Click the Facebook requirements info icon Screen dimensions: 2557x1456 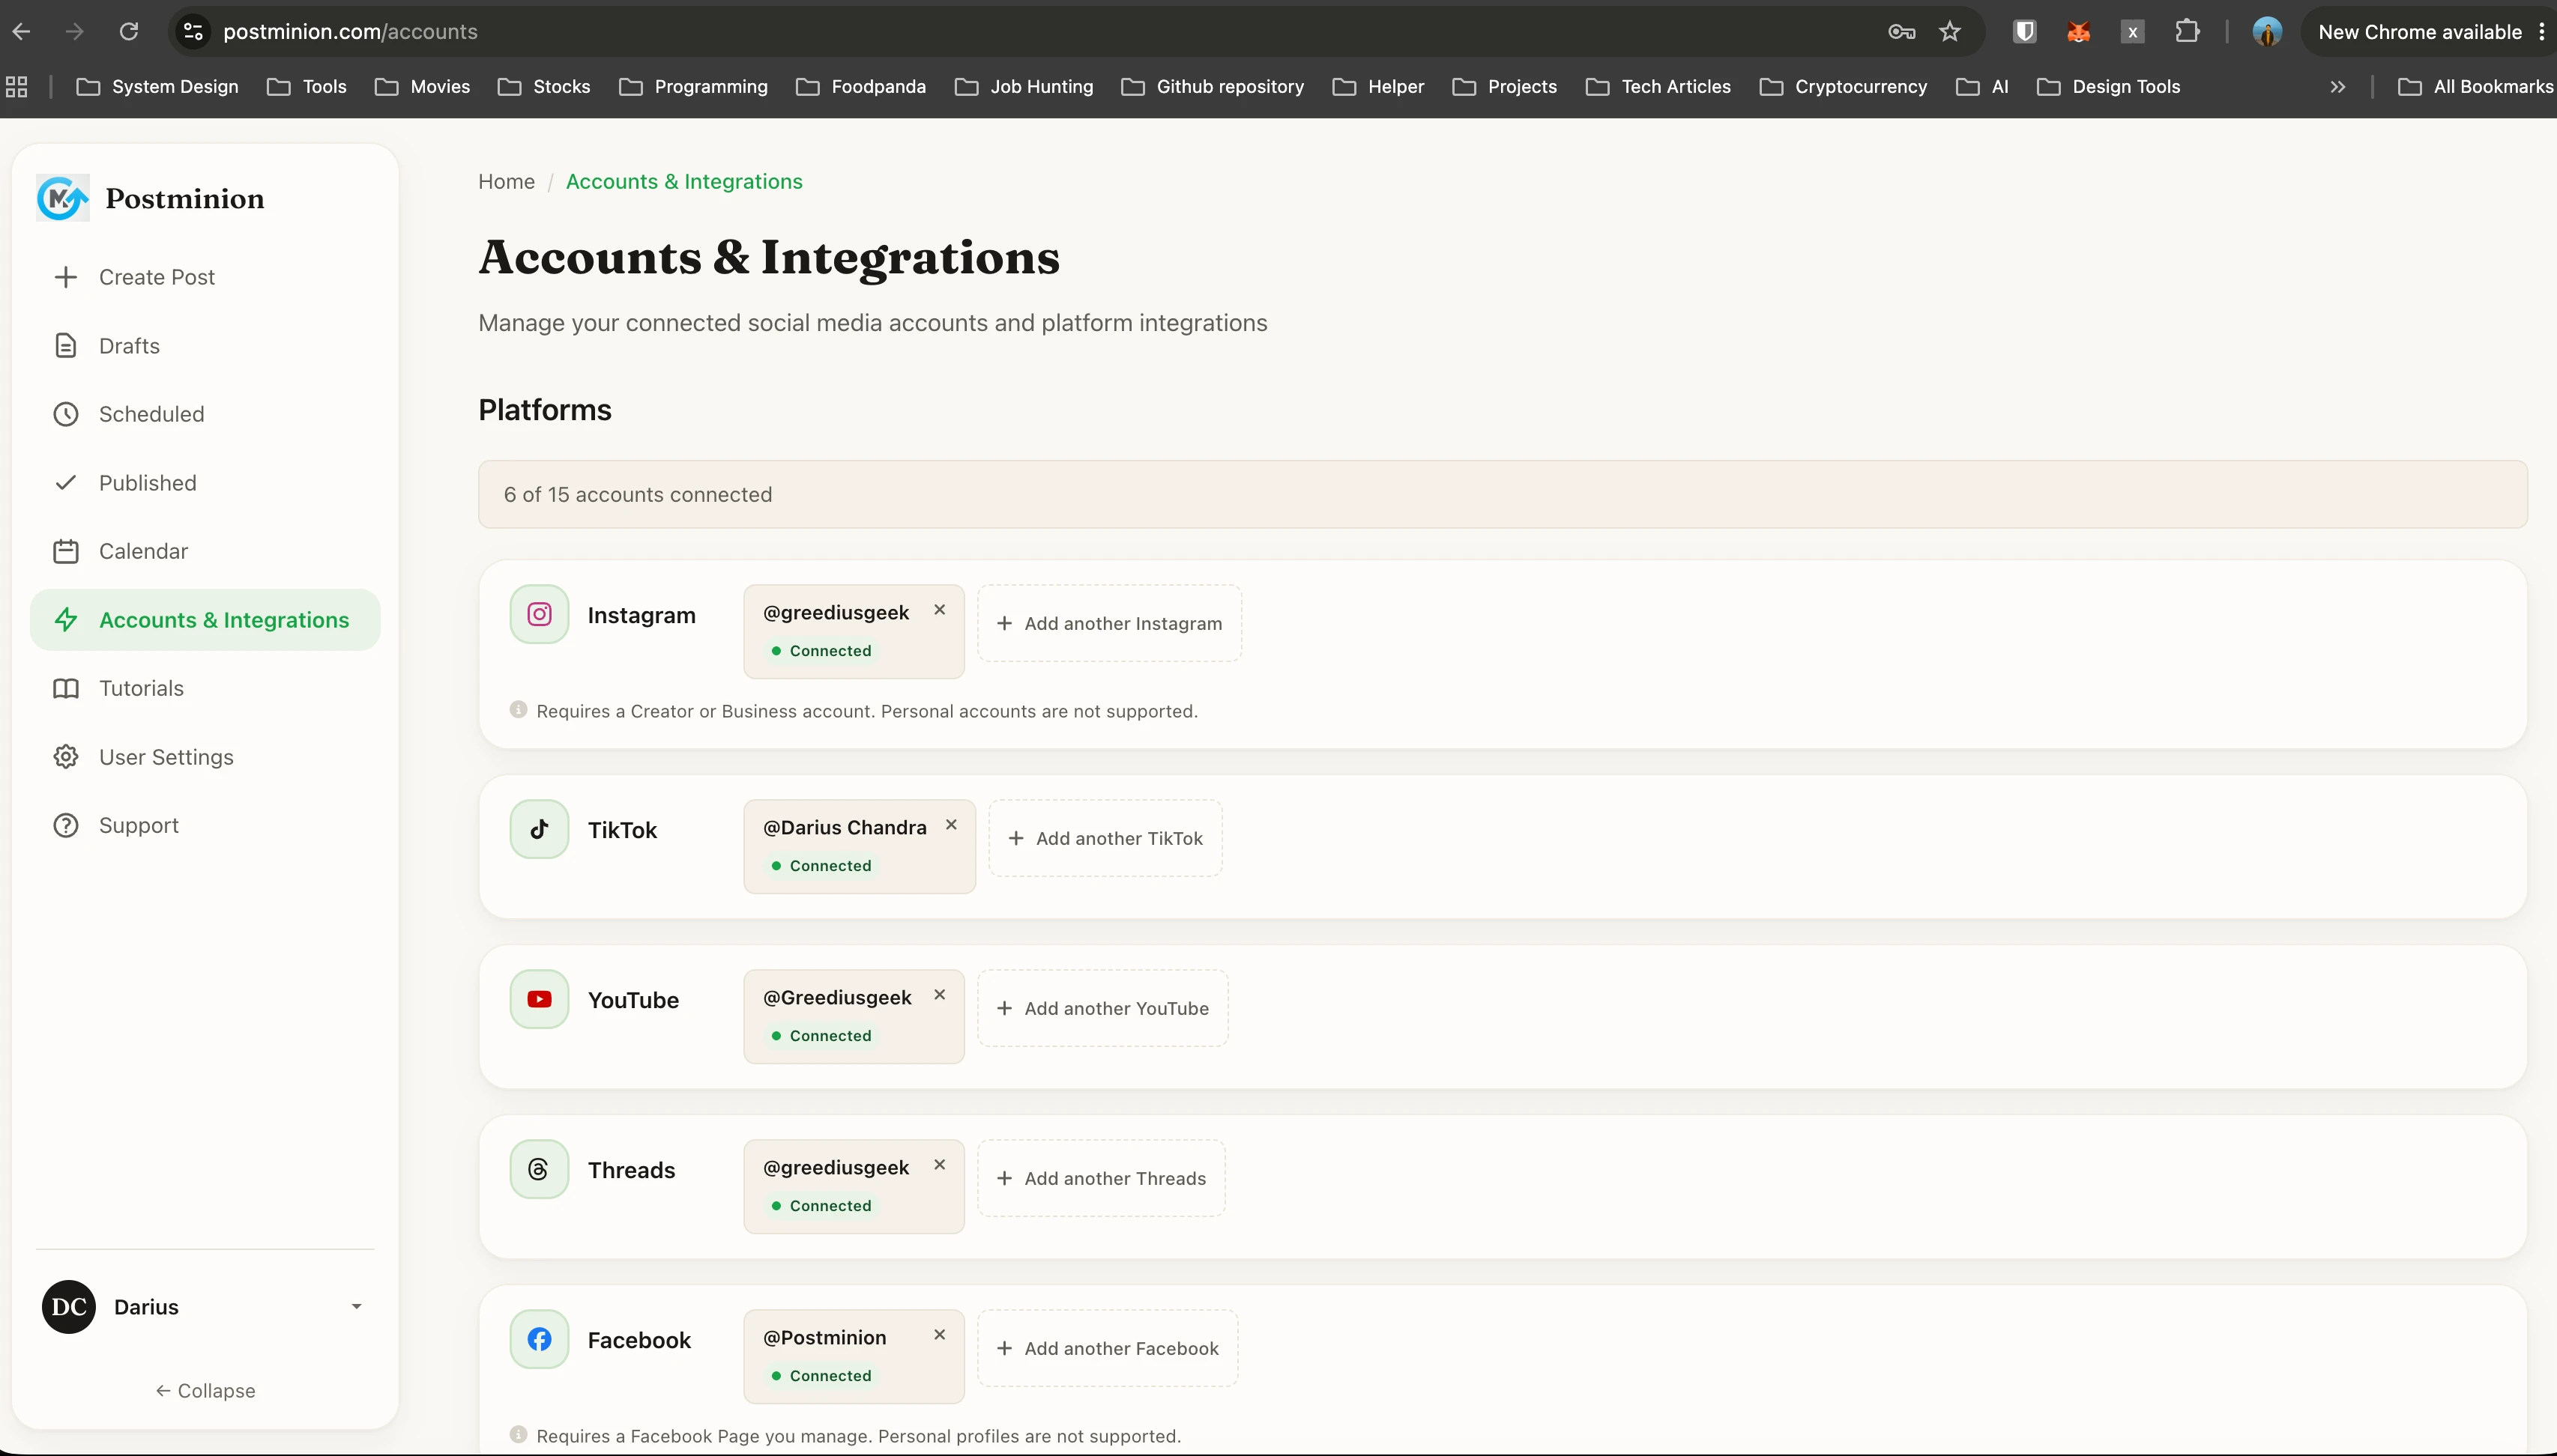(x=518, y=1435)
